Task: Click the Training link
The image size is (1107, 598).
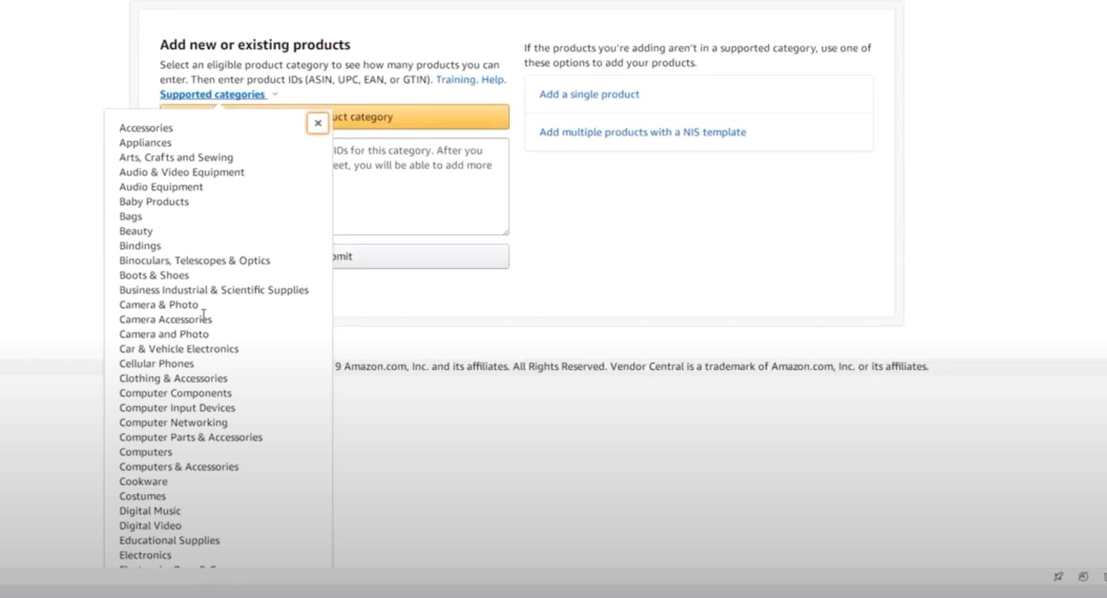Action: (456, 80)
